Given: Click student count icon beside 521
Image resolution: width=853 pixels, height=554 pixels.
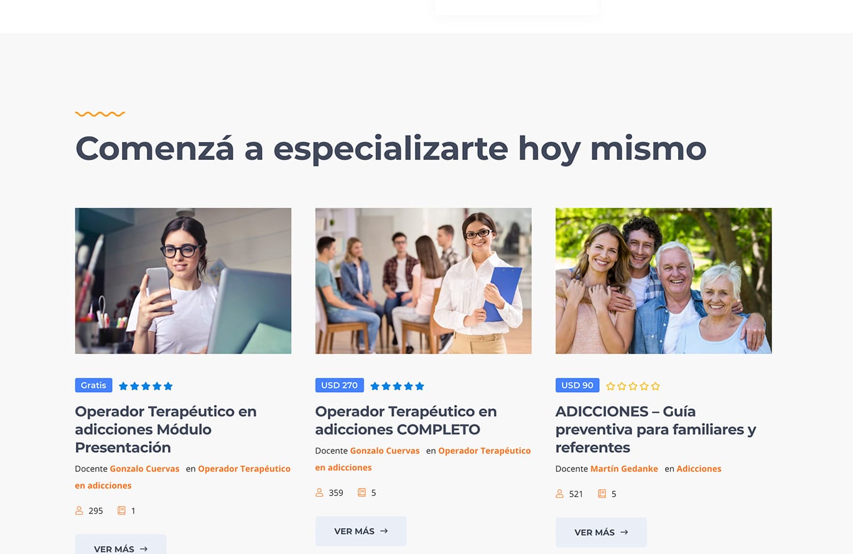Looking at the screenshot, I should click(559, 494).
